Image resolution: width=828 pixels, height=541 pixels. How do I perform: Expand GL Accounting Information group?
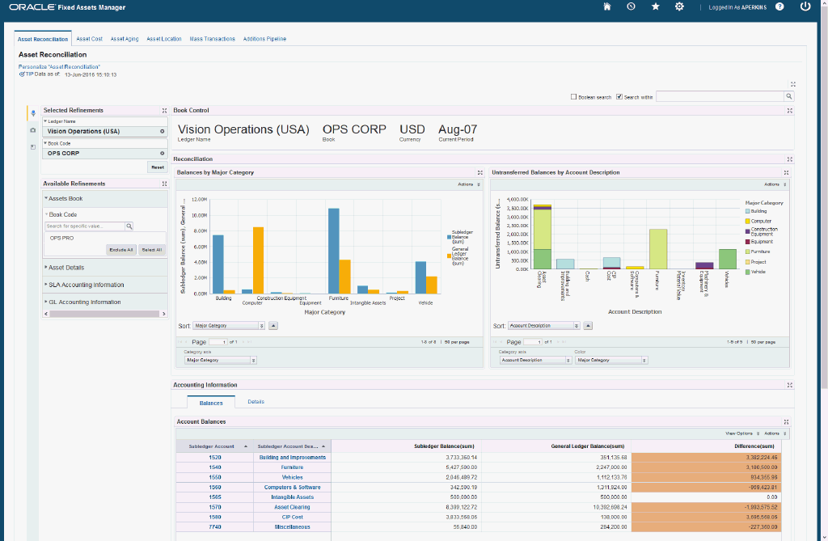coord(46,302)
